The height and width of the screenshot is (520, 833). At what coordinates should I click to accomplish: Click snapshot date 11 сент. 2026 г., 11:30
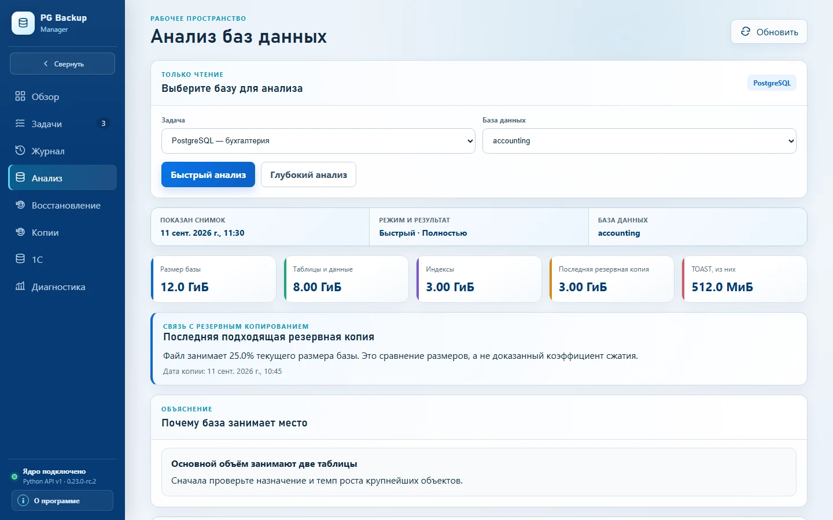click(202, 233)
